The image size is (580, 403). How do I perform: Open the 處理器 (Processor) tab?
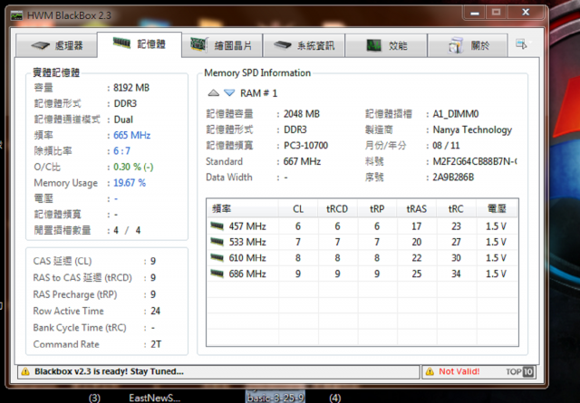(x=56, y=46)
